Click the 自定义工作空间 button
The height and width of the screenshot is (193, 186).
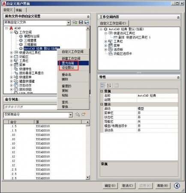click(x=113, y=23)
